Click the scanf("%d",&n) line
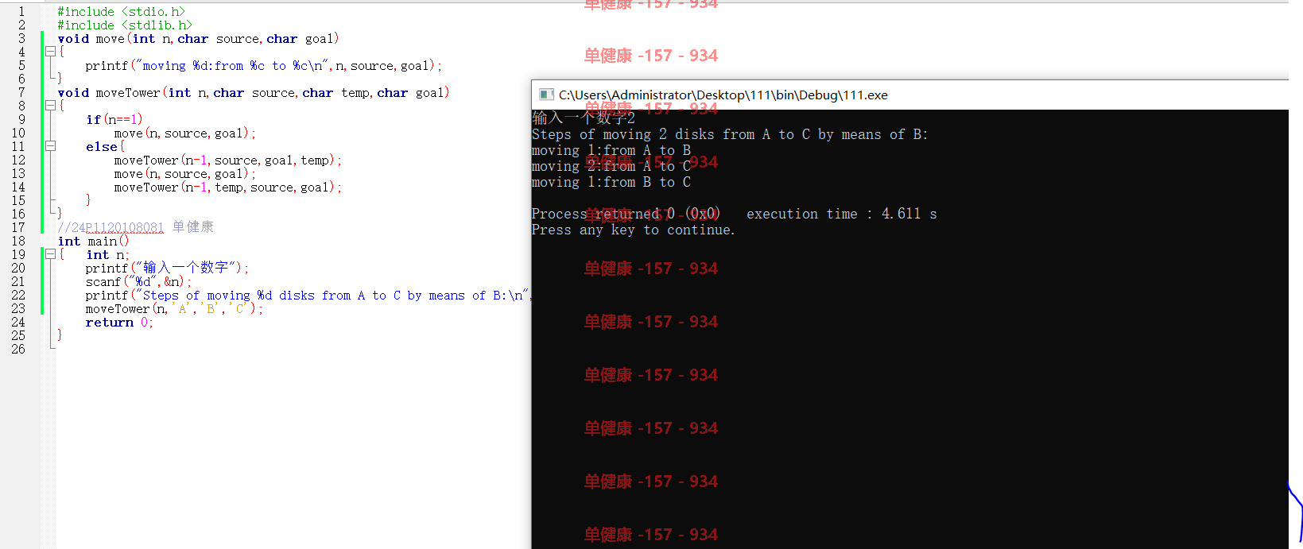Screen dimensions: 1303x549 click(138, 282)
